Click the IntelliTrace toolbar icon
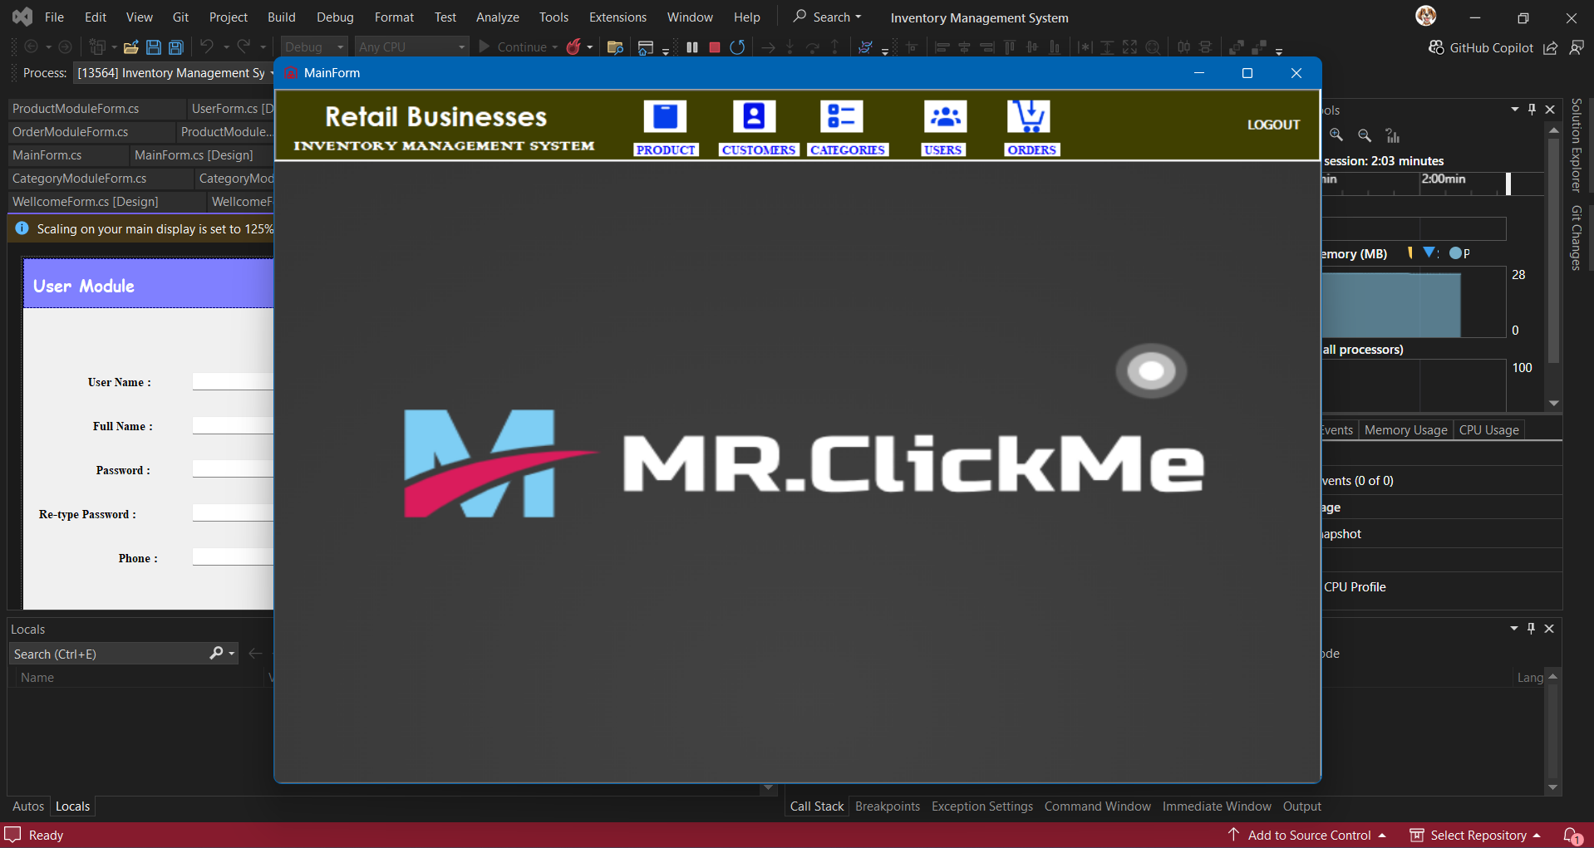Image resolution: width=1594 pixels, height=848 pixels. tap(865, 47)
